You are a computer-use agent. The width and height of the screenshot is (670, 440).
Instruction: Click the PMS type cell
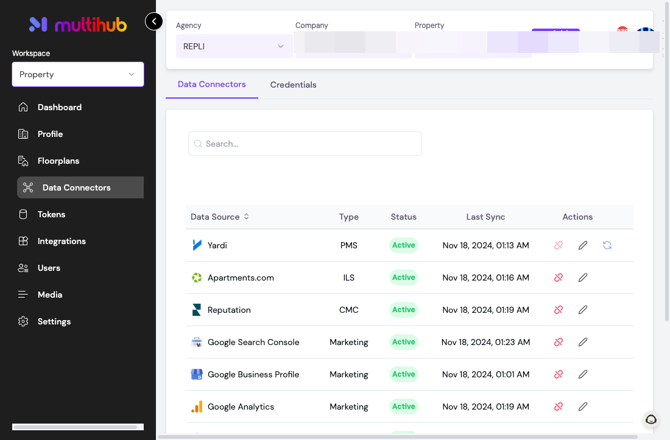(x=348, y=245)
